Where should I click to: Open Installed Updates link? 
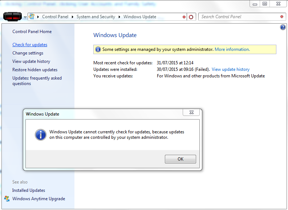tap(29, 190)
